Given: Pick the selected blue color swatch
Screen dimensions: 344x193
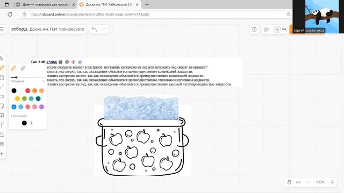Looking at the screenshot, I should click(14, 107).
